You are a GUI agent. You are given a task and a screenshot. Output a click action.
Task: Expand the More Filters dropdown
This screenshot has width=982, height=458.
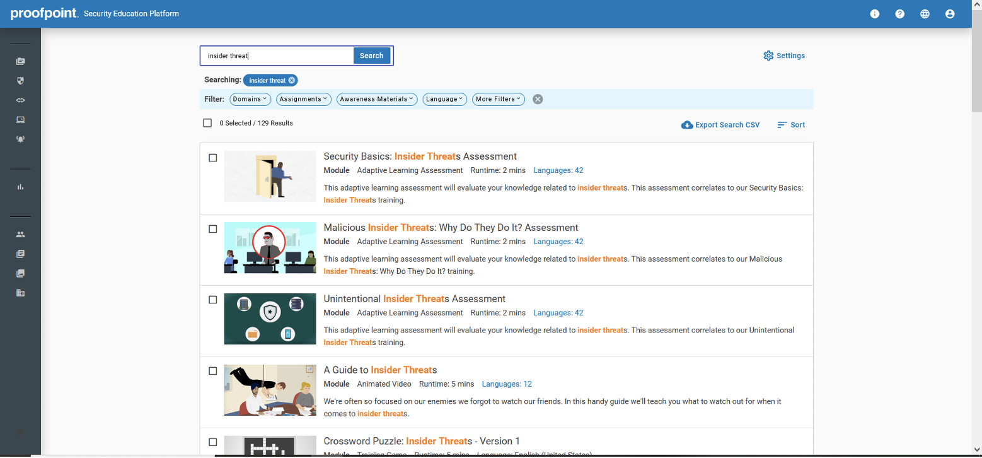point(498,99)
